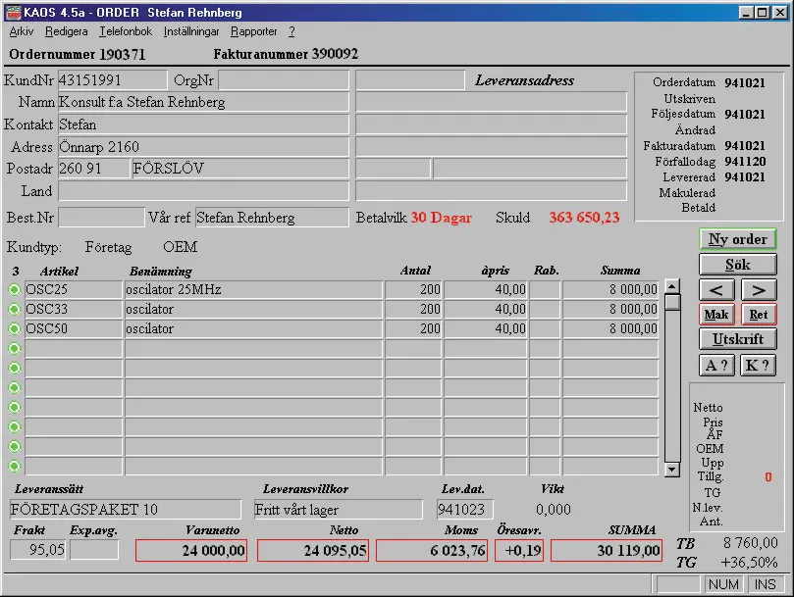Click the TB value 8 760,00
Viewport: 794px width, 597px height.
click(x=751, y=543)
